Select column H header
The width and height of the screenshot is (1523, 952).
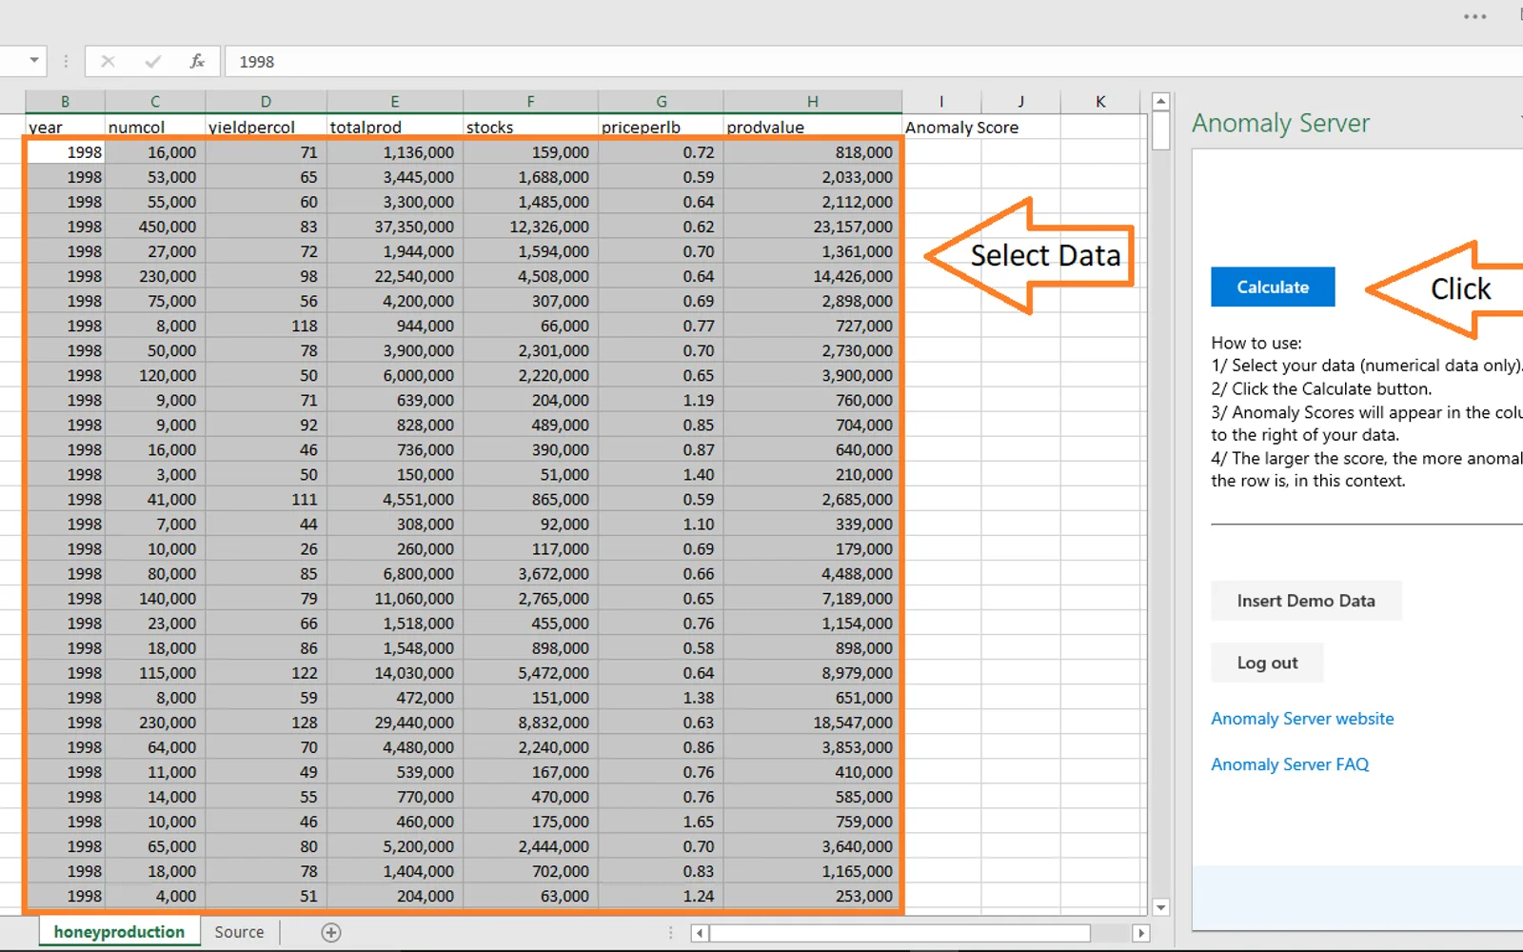click(x=812, y=102)
